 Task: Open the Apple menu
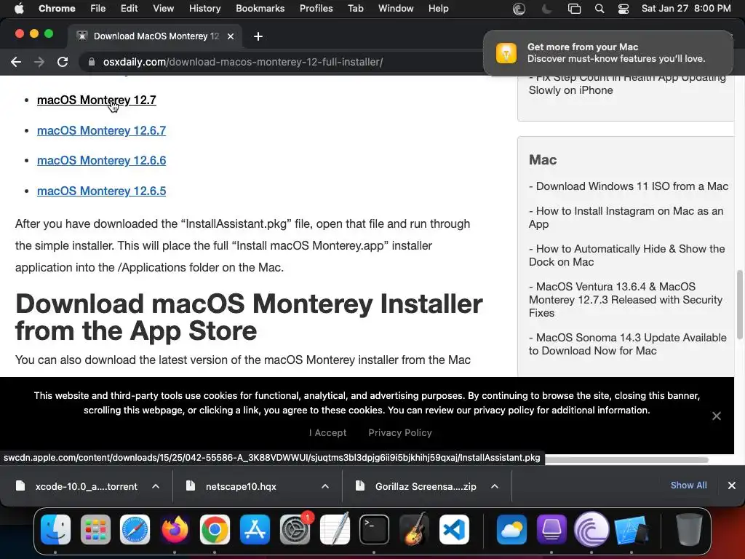coord(19,9)
